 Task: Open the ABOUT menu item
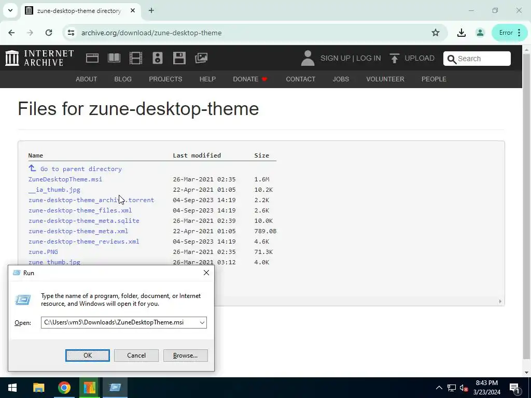pos(87,79)
